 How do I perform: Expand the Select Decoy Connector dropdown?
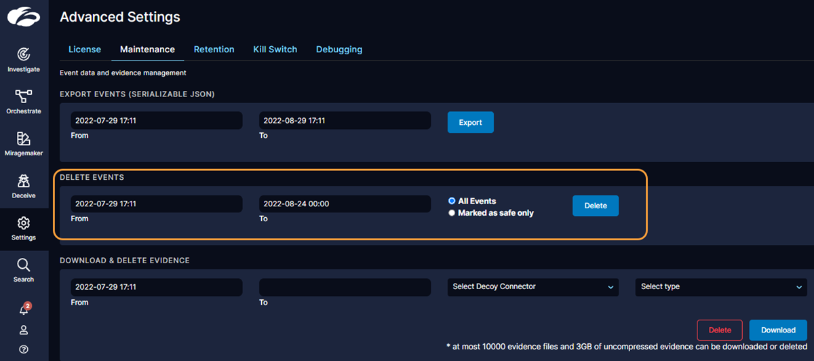532,287
